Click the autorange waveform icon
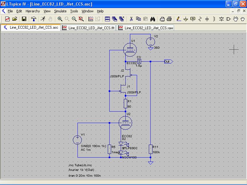The image size is (247, 185). (91, 19)
